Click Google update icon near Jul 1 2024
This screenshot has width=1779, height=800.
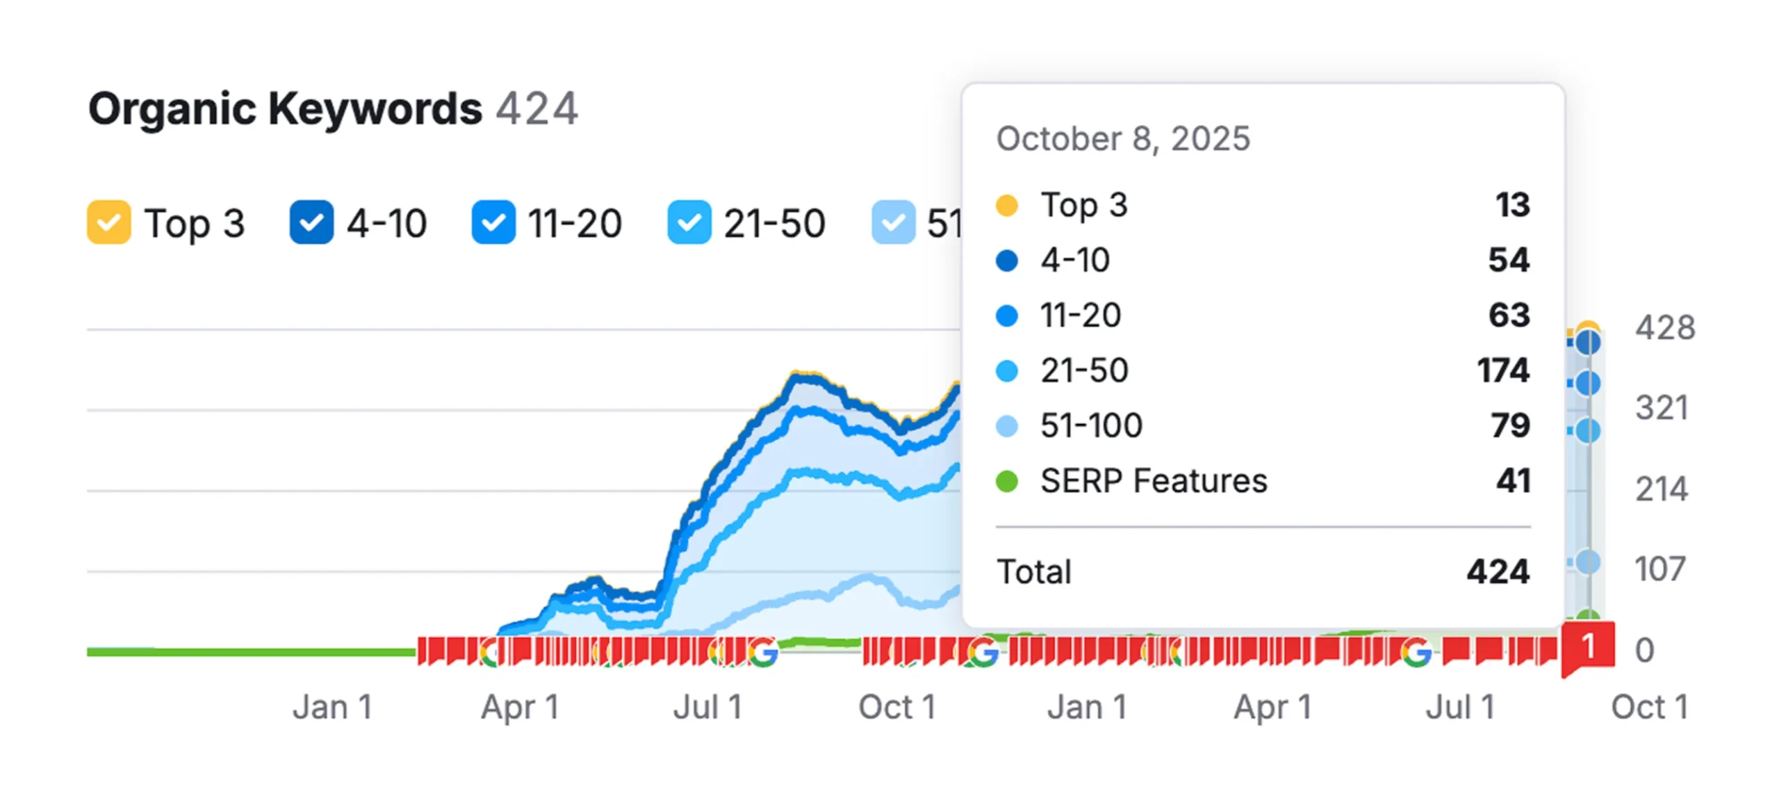tap(763, 651)
